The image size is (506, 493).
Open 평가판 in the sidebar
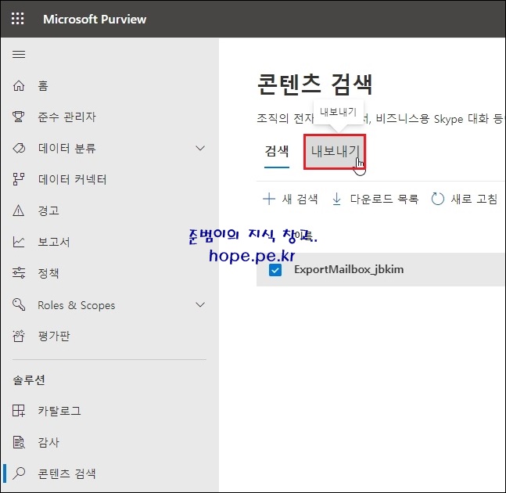pos(109,336)
